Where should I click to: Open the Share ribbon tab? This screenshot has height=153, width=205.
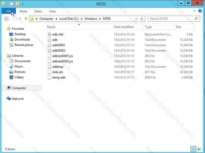point(38,12)
